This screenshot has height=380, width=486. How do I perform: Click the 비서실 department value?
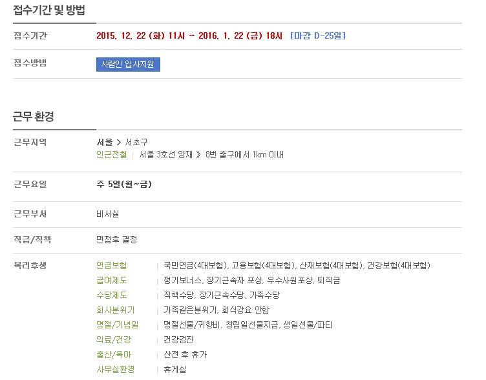[x=107, y=214]
